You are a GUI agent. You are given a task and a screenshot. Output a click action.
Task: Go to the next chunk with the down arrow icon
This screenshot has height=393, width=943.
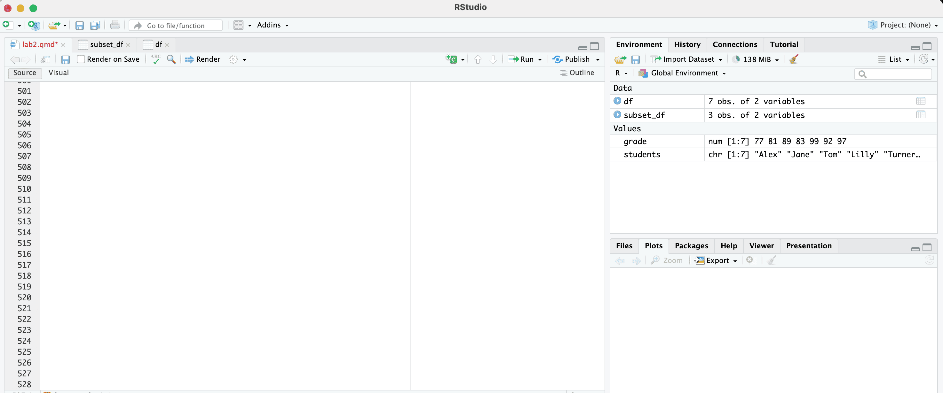493,59
